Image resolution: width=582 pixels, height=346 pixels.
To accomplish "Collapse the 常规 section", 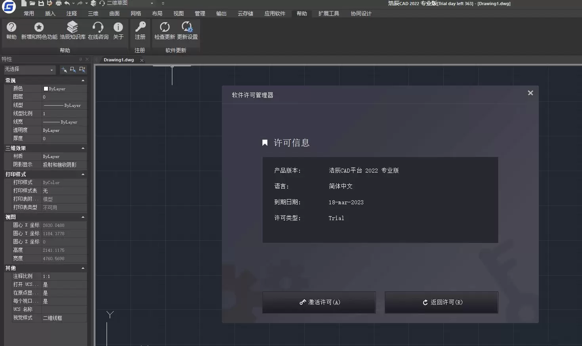I will point(83,80).
